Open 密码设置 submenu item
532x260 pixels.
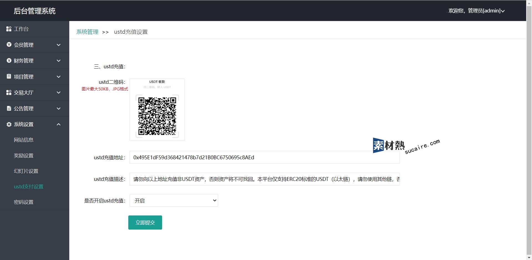pyautogui.click(x=24, y=202)
